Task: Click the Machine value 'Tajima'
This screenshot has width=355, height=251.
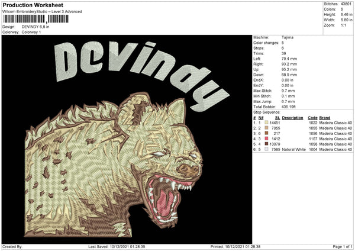Action: [x=288, y=37]
